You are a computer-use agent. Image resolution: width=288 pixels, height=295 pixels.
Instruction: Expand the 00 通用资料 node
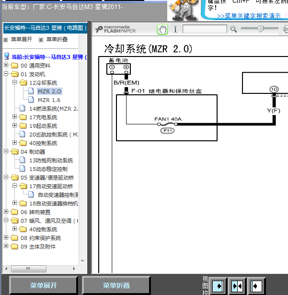coord(6,65)
